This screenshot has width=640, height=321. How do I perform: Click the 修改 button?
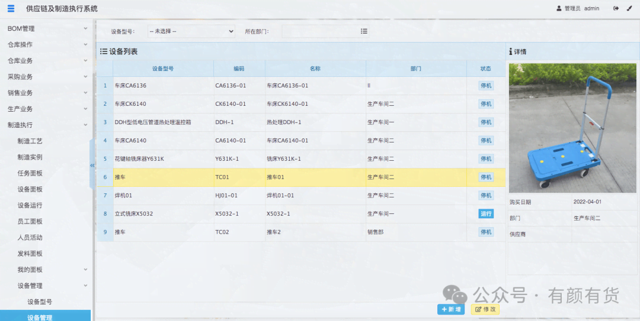tap(485, 309)
